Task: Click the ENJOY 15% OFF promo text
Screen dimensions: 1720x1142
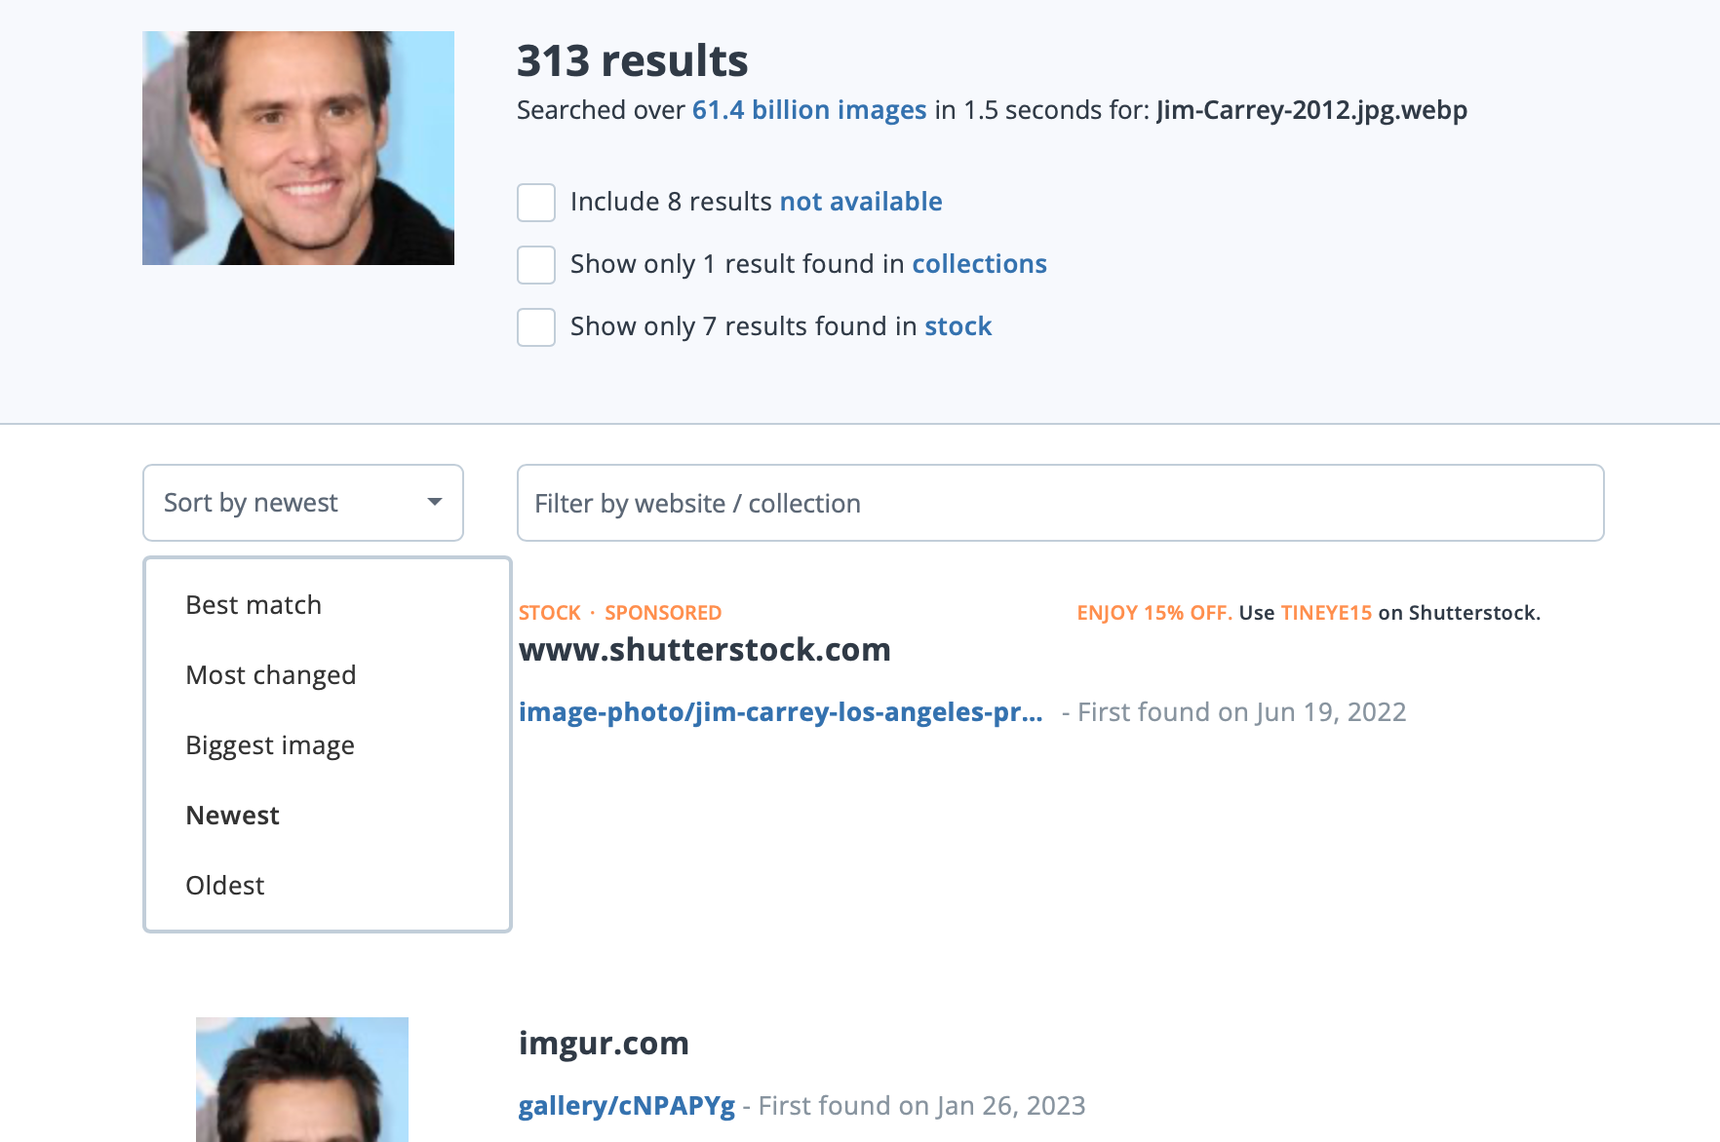Action: pos(1154,613)
